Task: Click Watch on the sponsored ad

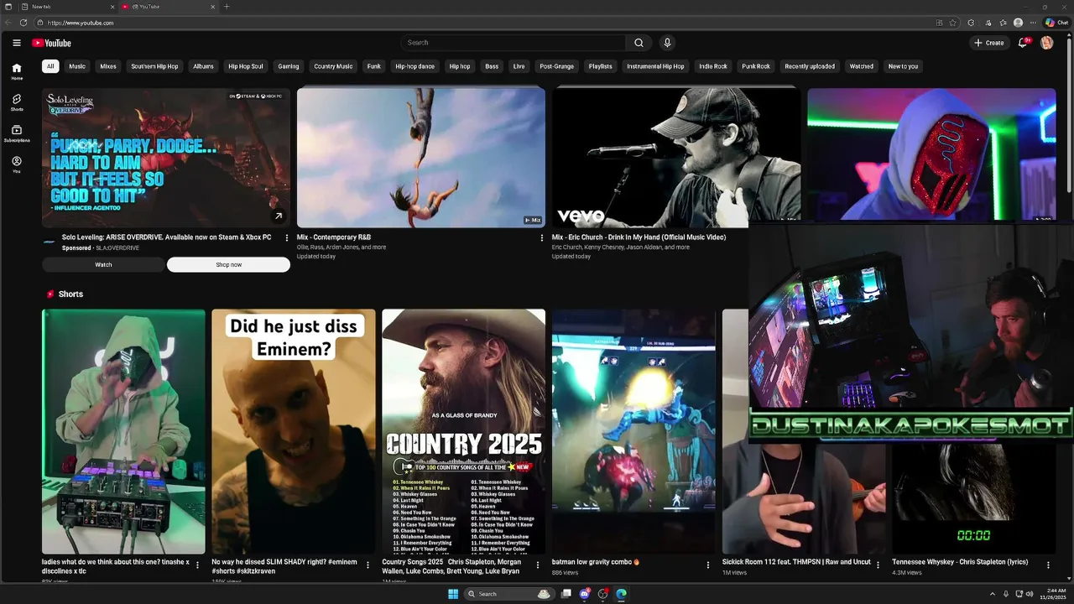Action: (103, 265)
